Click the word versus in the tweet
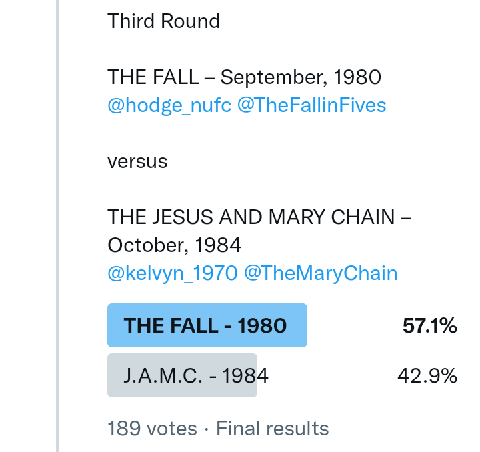The width and height of the screenshot is (480, 452). (137, 161)
